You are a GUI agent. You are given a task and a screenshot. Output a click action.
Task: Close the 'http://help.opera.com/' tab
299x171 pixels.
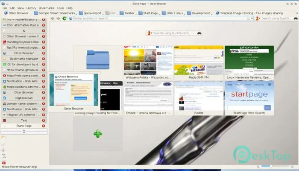coord(44,76)
